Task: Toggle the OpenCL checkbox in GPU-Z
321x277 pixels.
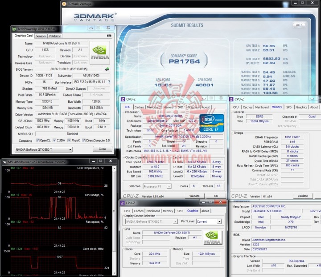Action: 37,140
